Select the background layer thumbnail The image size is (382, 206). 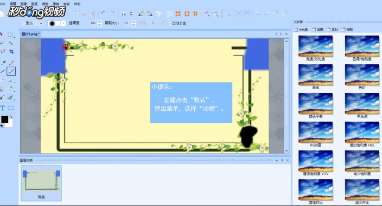pos(41,183)
